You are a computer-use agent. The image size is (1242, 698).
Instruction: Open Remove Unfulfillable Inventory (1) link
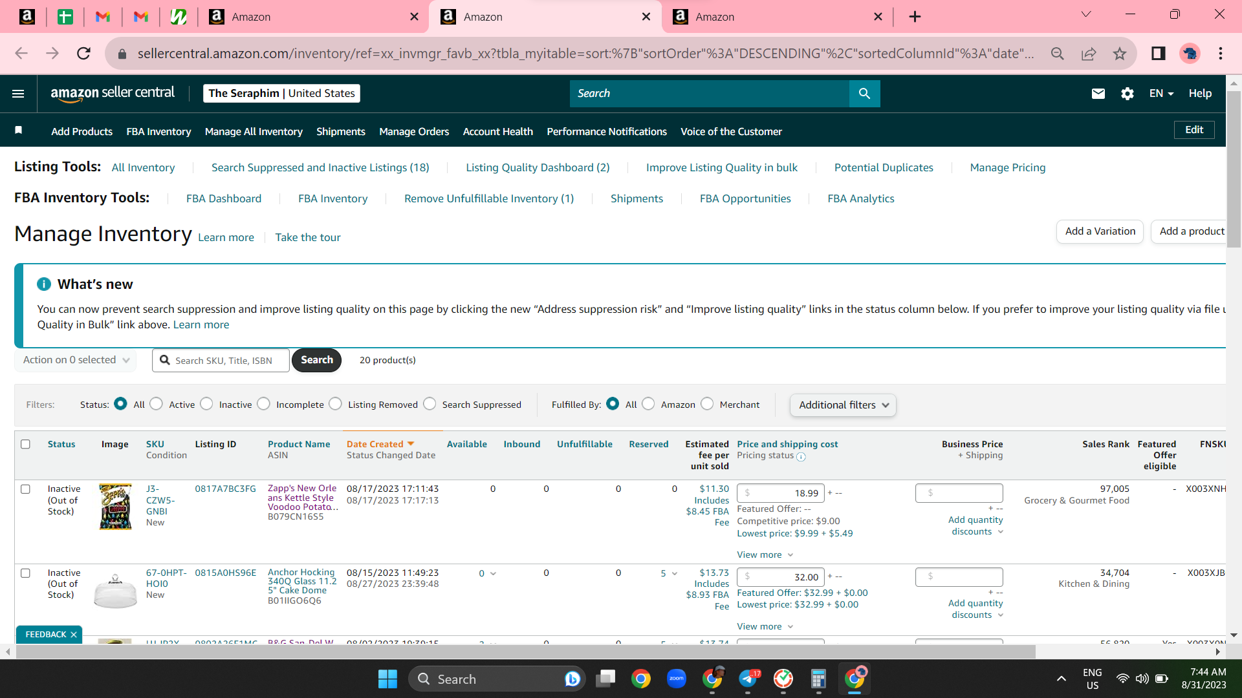pyautogui.click(x=489, y=198)
